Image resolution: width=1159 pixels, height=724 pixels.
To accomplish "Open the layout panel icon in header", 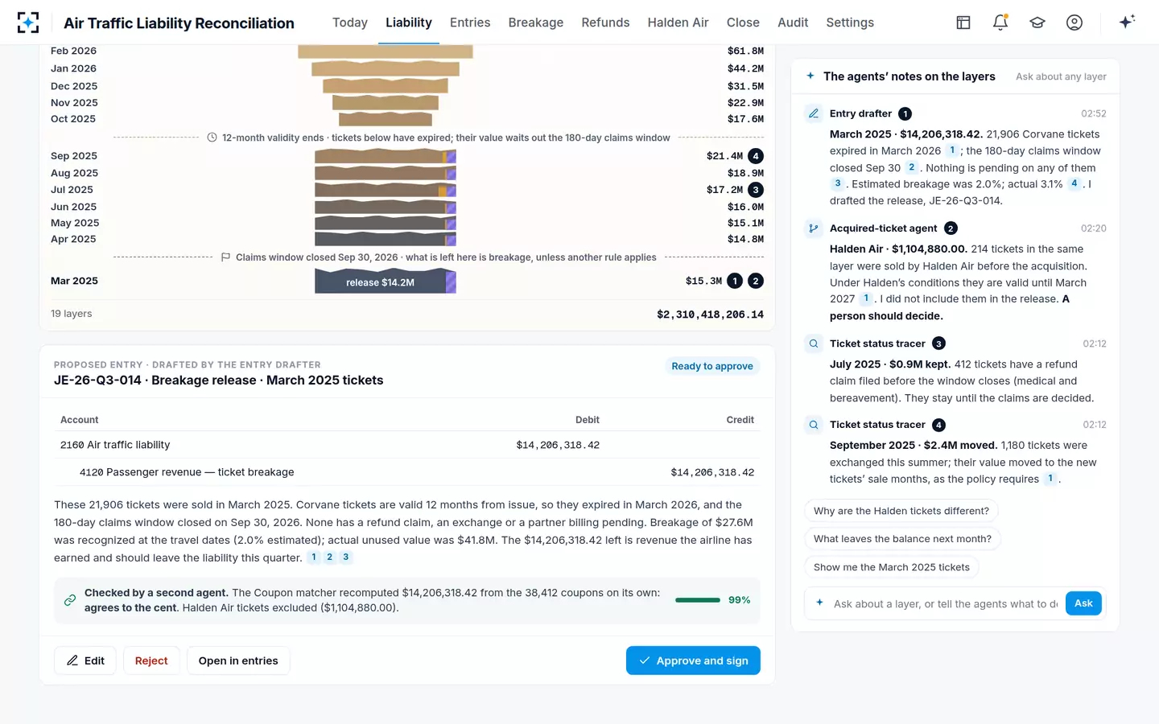I will coord(963,23).
